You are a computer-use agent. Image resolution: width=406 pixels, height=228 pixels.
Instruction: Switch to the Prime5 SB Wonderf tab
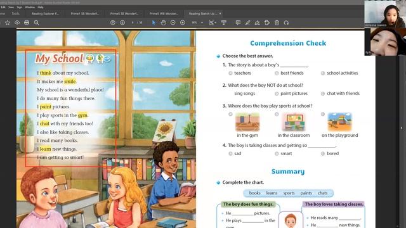point(124,13)
